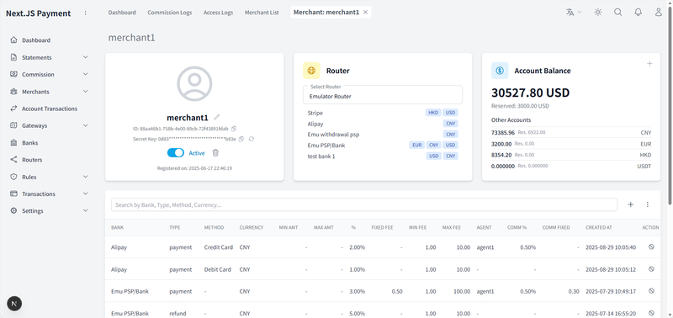The width and height of the screenshot is (673, 318).
Task: Switch to the Merchant List tab
Action: coord(262,13)
